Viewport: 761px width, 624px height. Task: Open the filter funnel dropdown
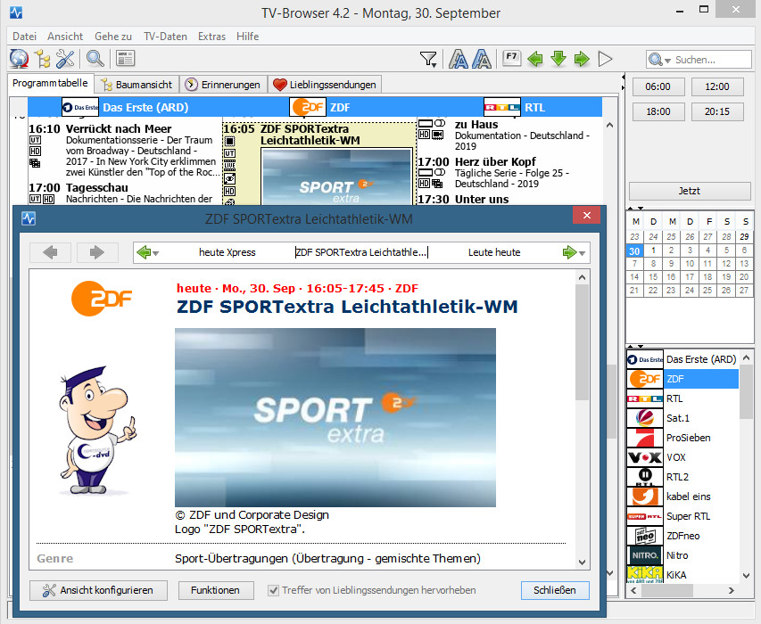[429, 60]
